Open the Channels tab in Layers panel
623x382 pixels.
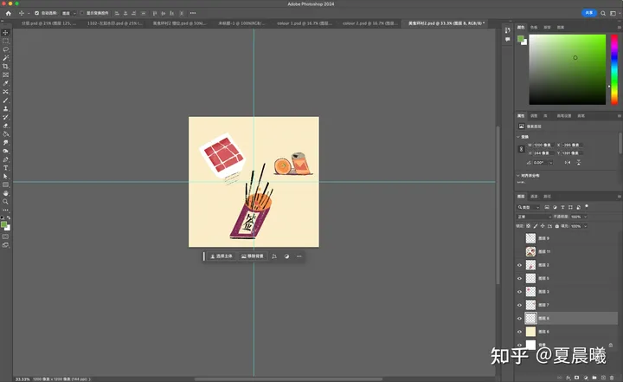tap(534, 197)
